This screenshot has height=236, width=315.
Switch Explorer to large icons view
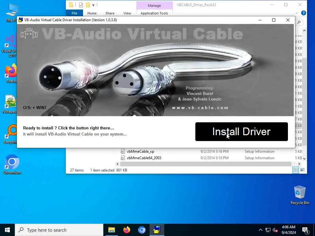[x=302, y=170]
